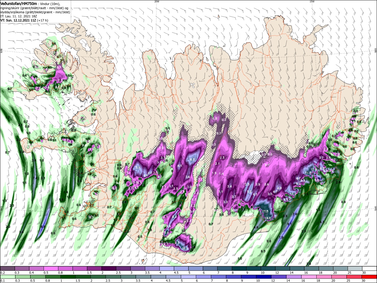Click the bright red swatch labeled 30 in lower legend
Screen dimensions: 377x283
tap(370, 277)
